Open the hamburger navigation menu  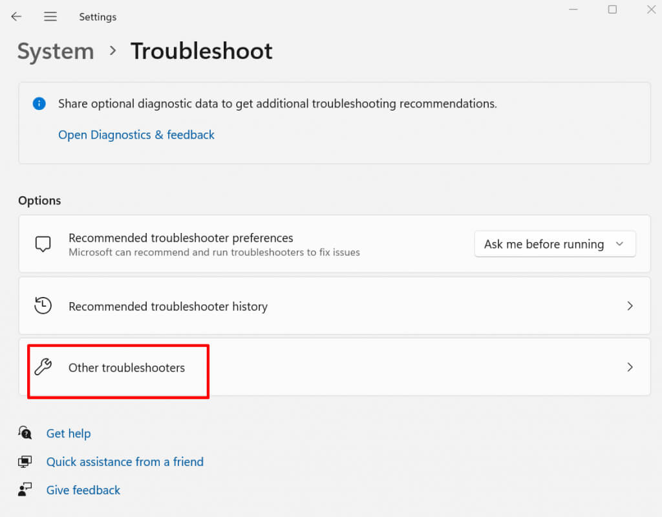pos(50,17)
